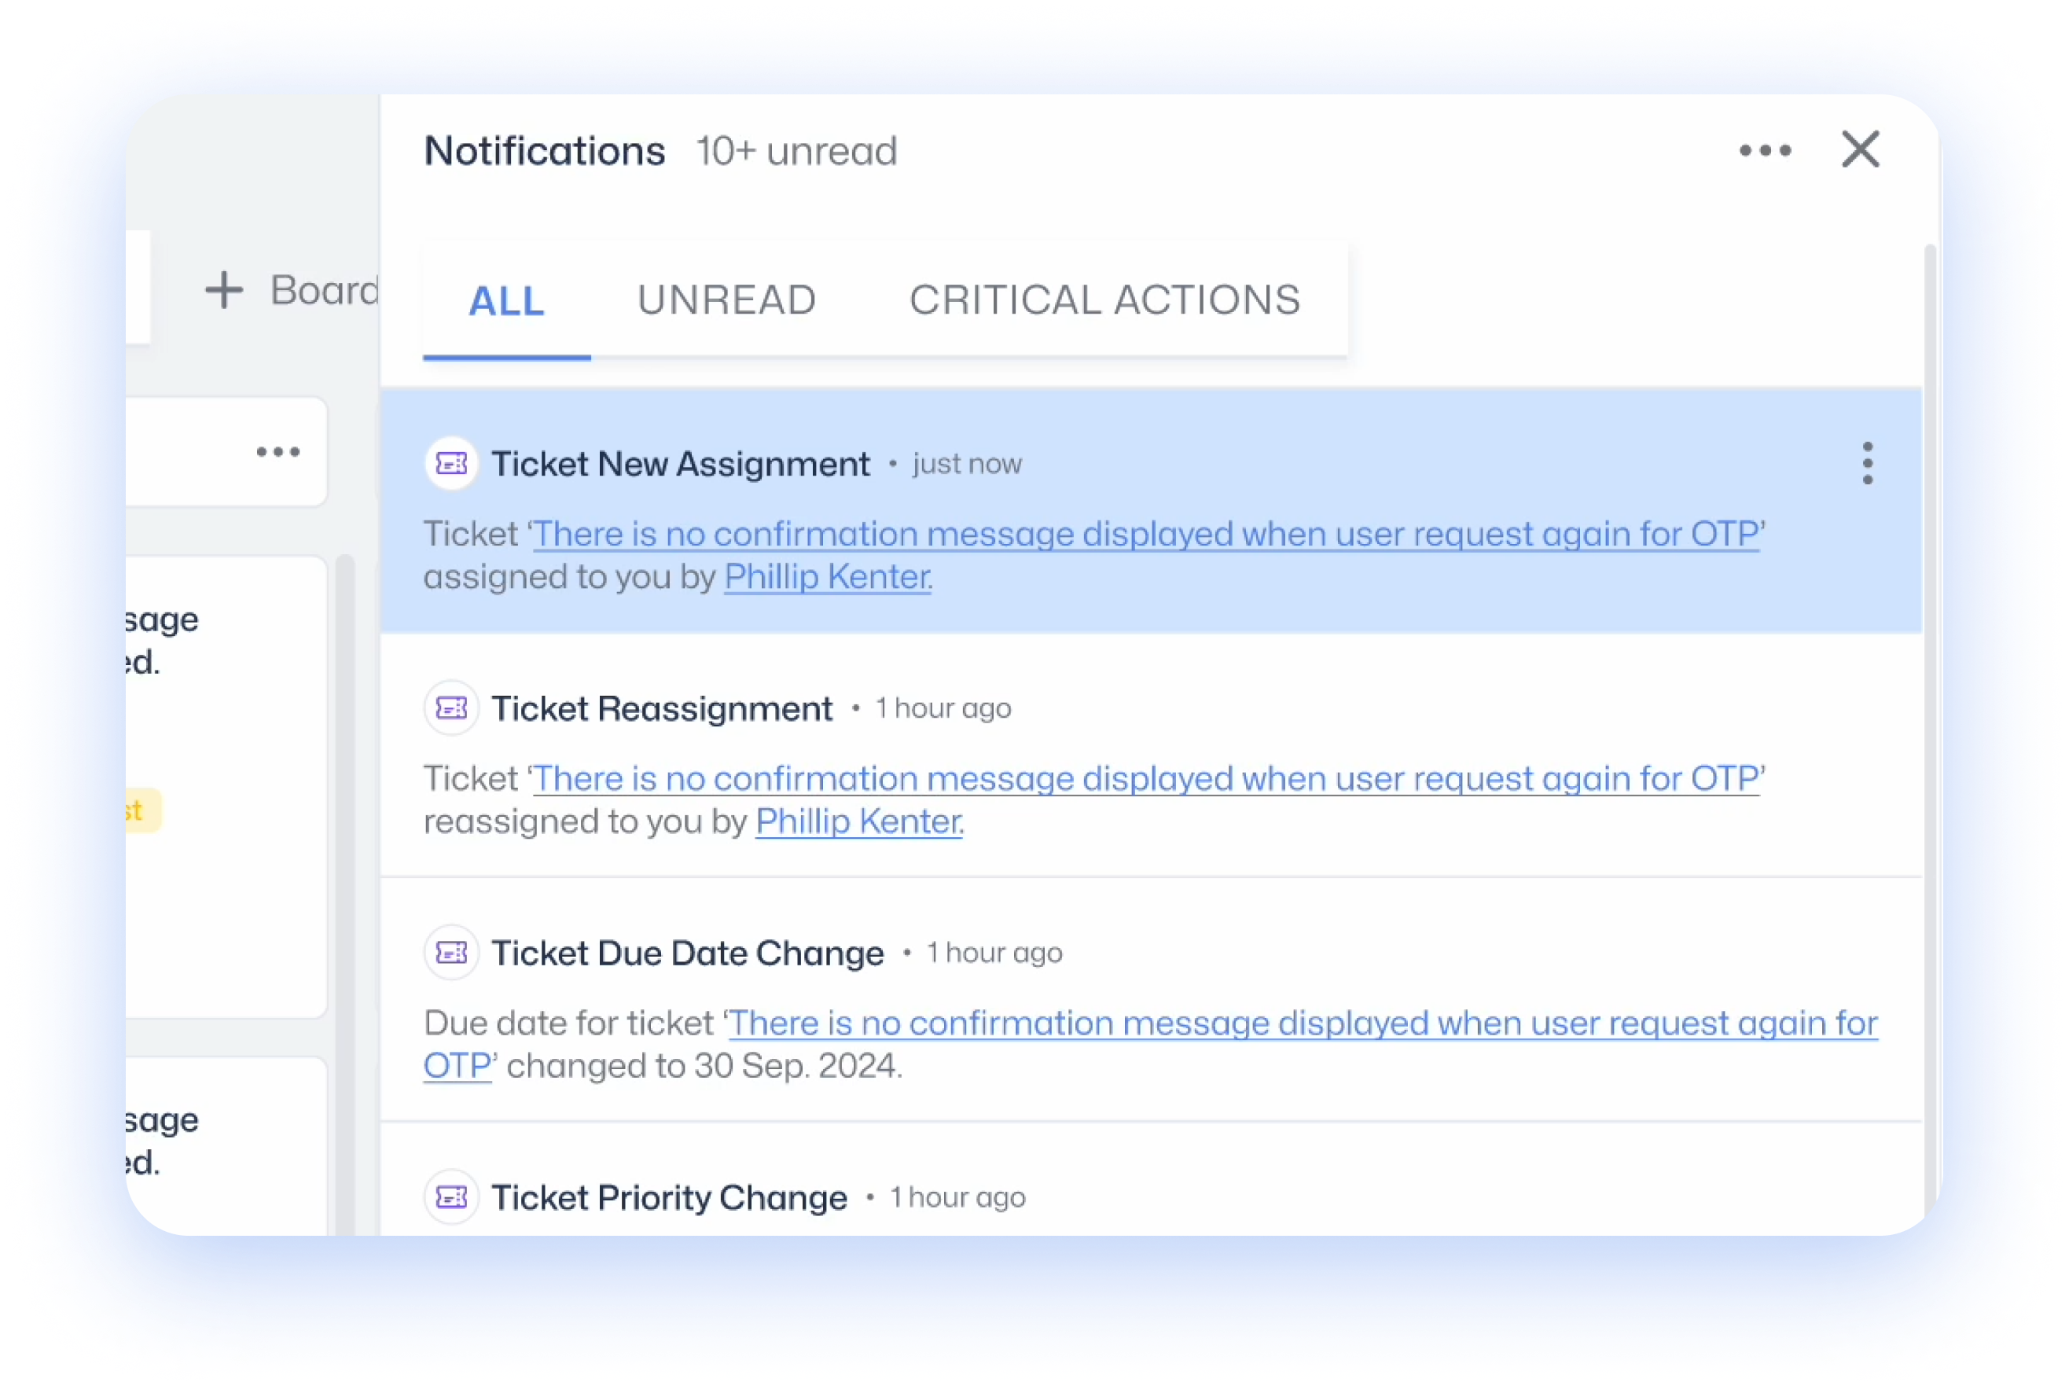Screen dimensions: 2069x1393
Task: Open Phillip Kenter link in New Assignment notification
Action: pos(827,578)
